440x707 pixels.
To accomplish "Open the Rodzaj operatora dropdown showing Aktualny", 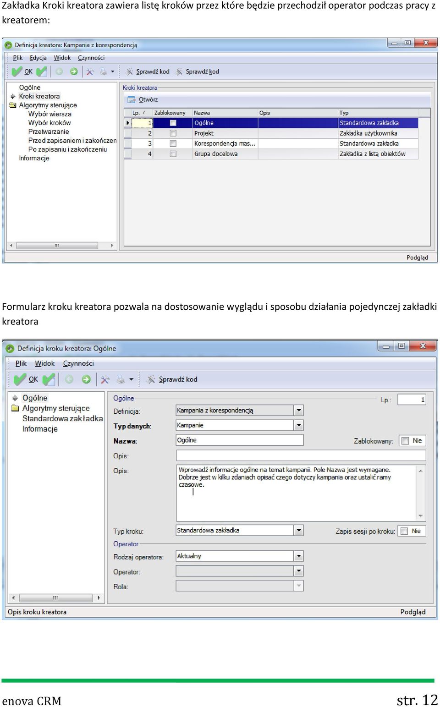I will pos(299,556).
